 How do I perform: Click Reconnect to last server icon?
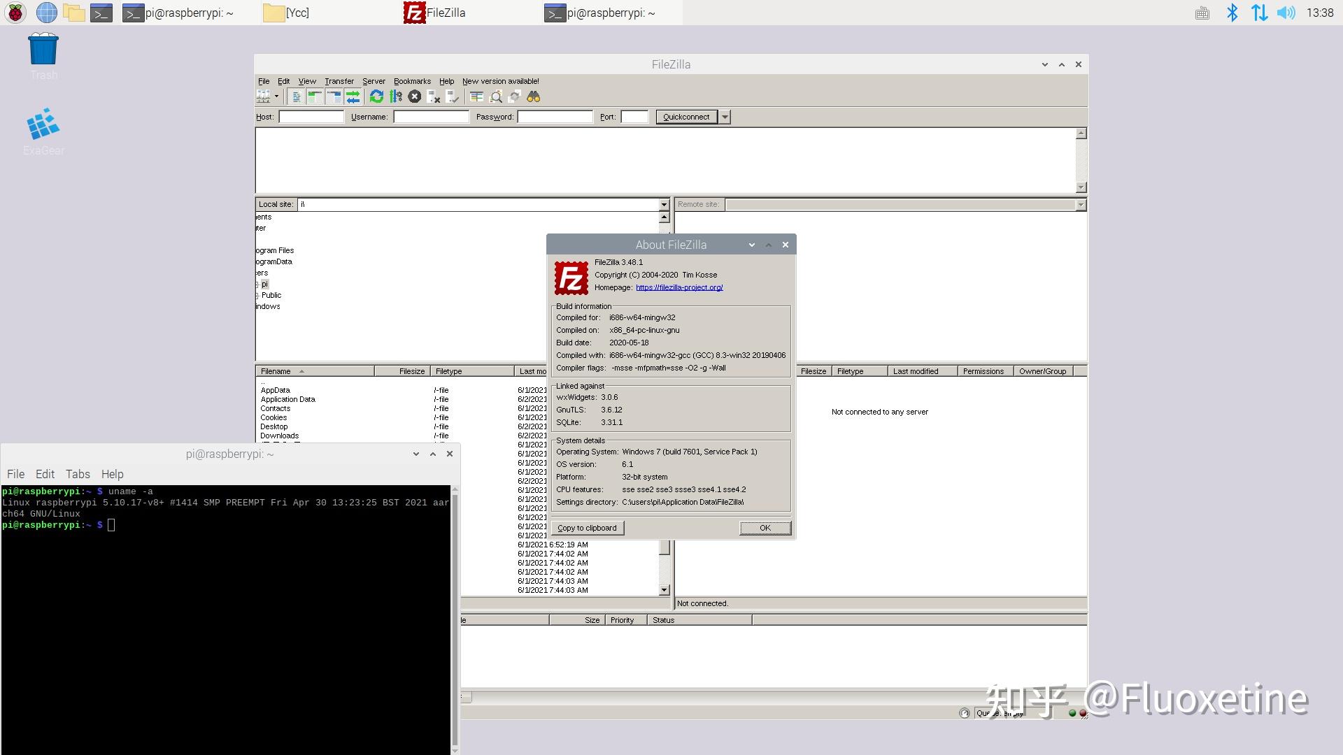click(x=453, y=96)
